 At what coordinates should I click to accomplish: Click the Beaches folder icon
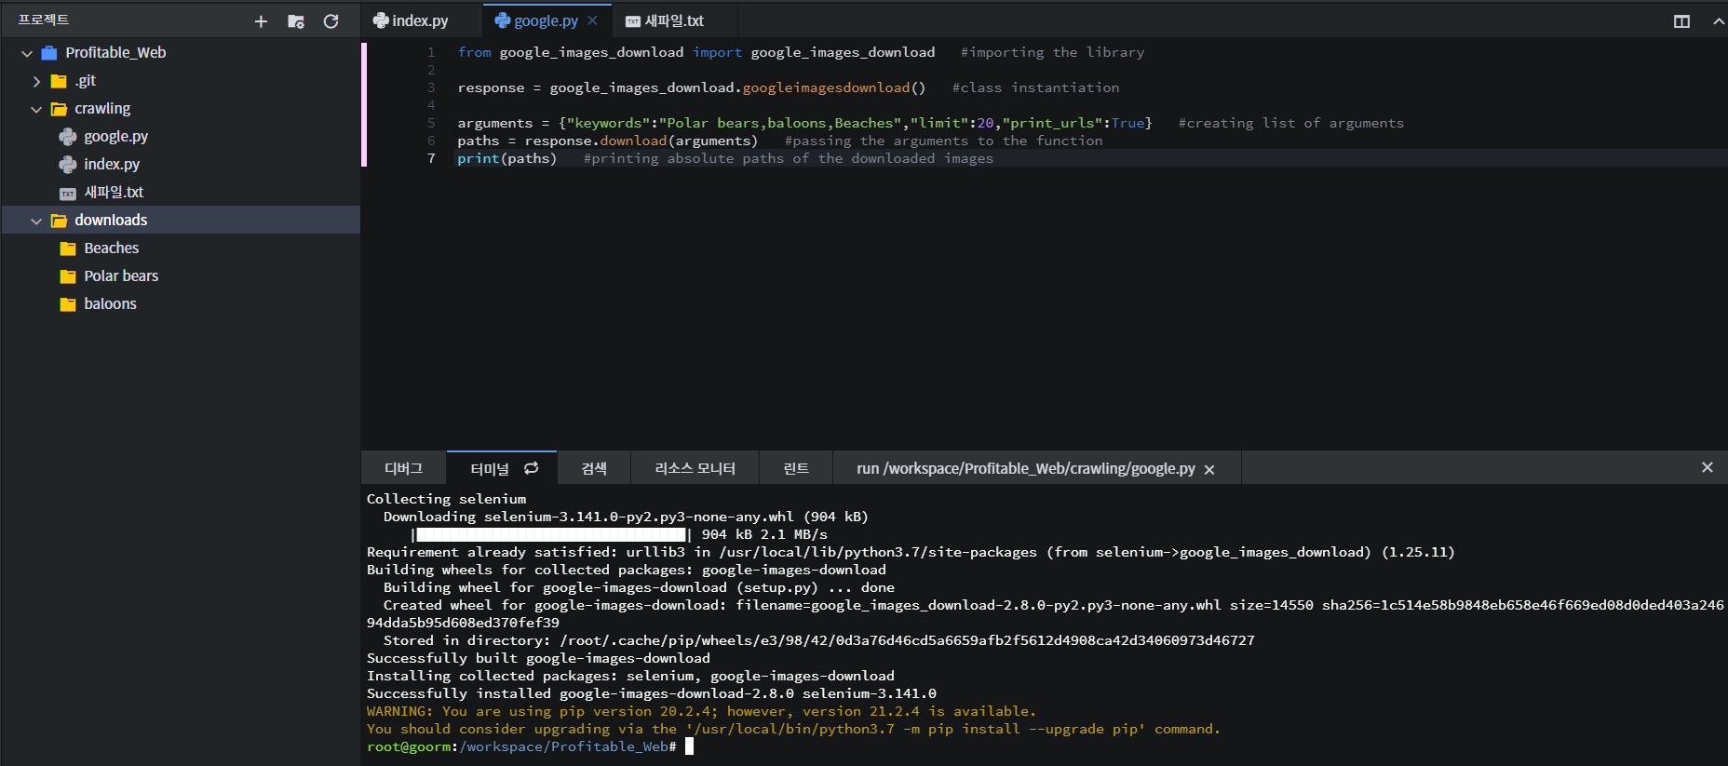pos(68,249)
